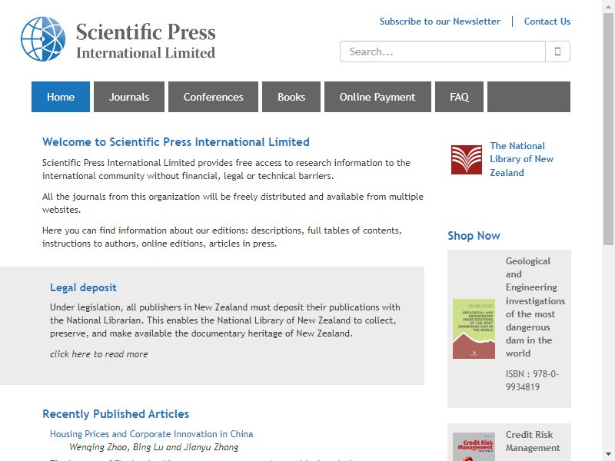This screenshot has width=615, height=461.
Task: Click the Recently Published Articles heading
Action: (x=116, y=414)
